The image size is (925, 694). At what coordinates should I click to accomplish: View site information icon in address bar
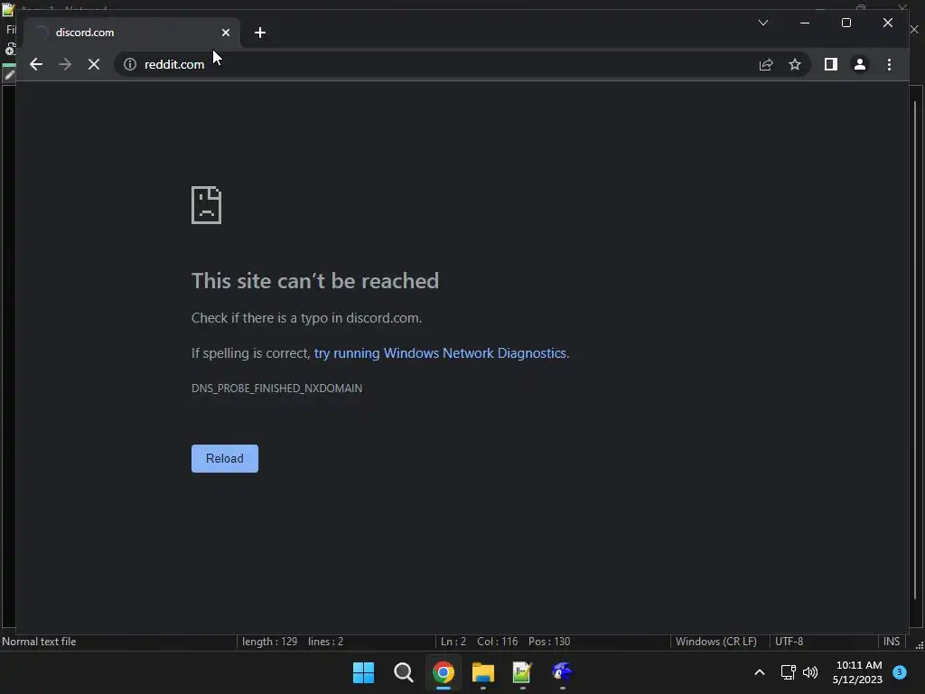tap(130, 64)
